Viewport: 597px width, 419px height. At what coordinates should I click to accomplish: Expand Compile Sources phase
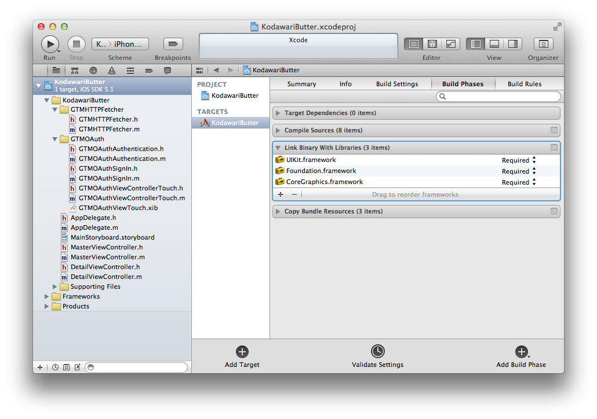(x=278, y=130)
